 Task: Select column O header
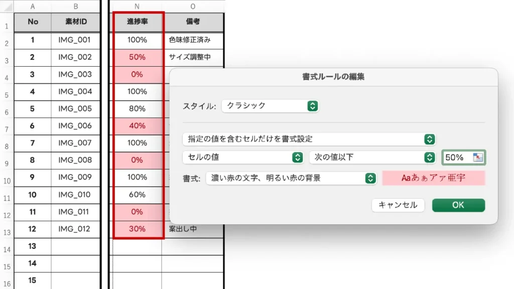tap(193, 6)
